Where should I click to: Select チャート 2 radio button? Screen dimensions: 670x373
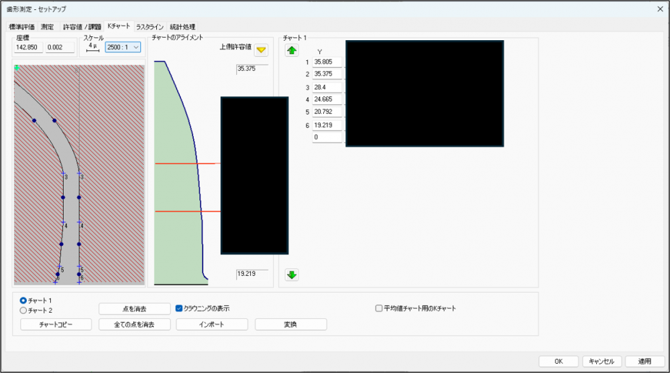click(23, 311)
